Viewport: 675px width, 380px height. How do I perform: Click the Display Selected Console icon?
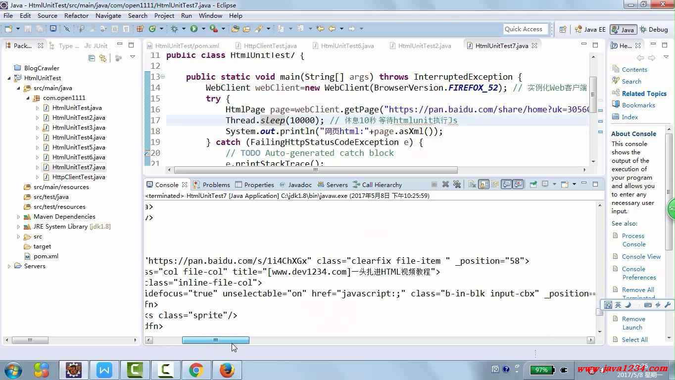tap(545, 184)
